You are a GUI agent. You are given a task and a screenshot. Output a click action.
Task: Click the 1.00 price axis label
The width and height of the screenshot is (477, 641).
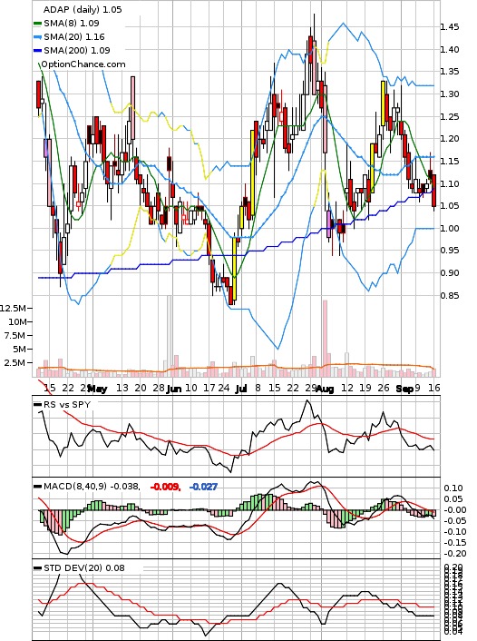tap(449, 228)
